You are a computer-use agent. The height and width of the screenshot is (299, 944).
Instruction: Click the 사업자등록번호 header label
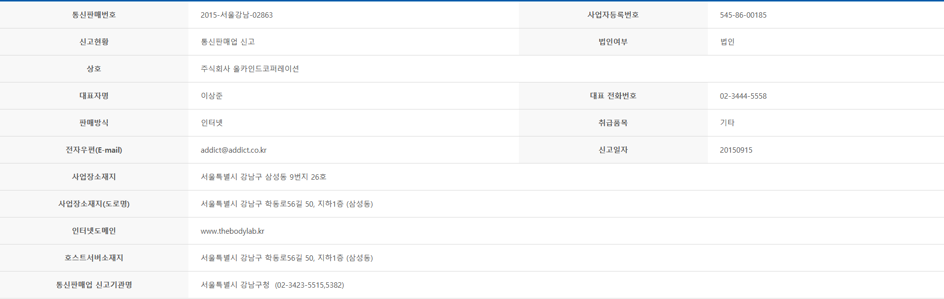[613, 15]
